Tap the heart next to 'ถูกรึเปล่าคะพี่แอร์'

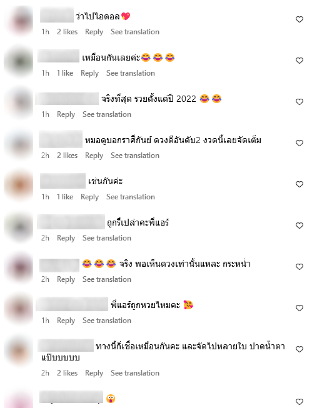pos(300,225)
